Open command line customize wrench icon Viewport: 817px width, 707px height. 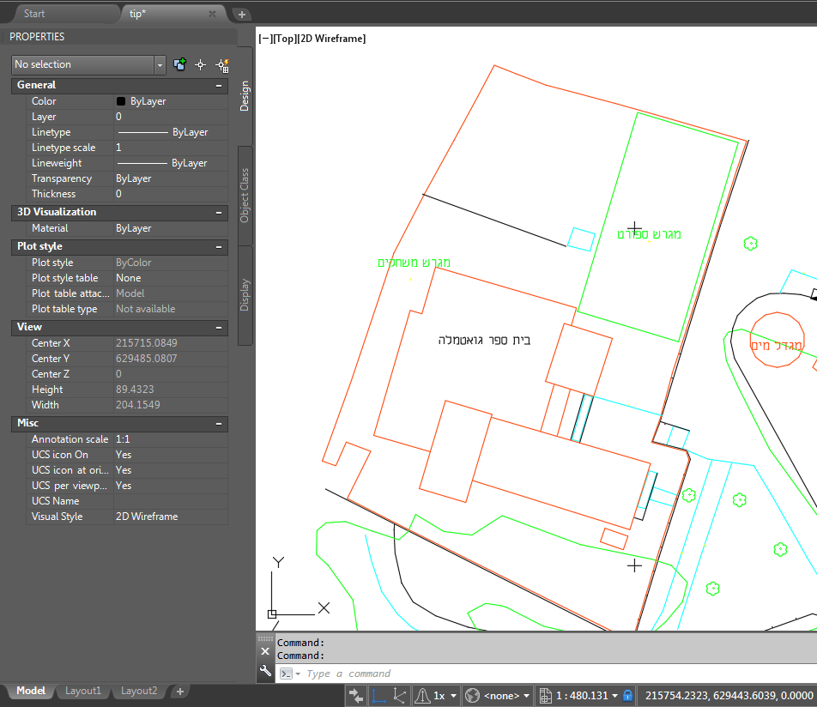pos(265,671)
